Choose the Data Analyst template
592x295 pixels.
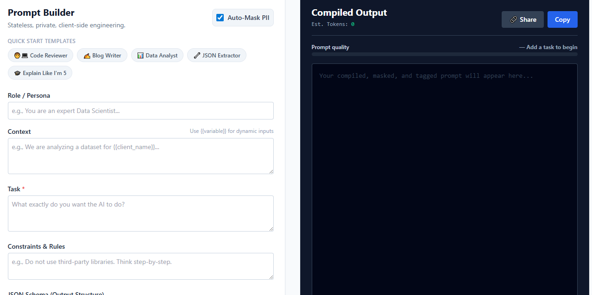pos(157,56)
